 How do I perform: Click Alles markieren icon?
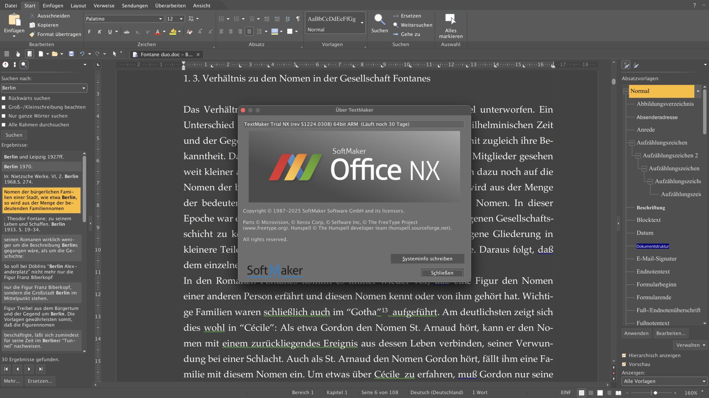(450, 19)
